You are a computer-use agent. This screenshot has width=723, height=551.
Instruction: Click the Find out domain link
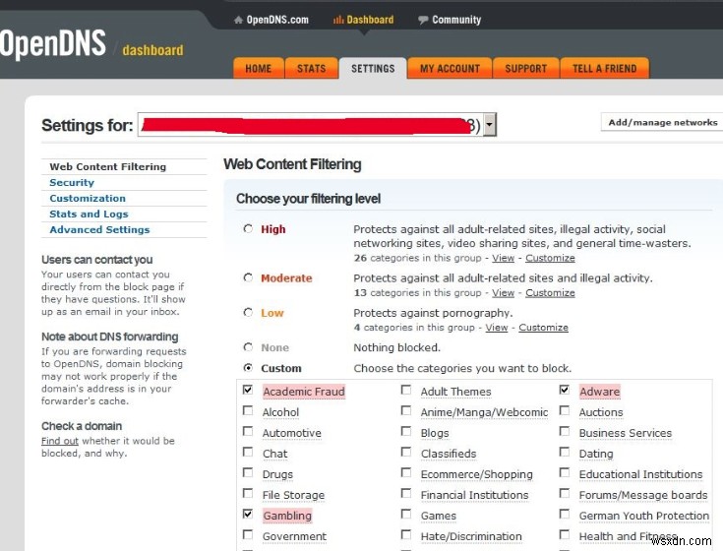point(59,441)
